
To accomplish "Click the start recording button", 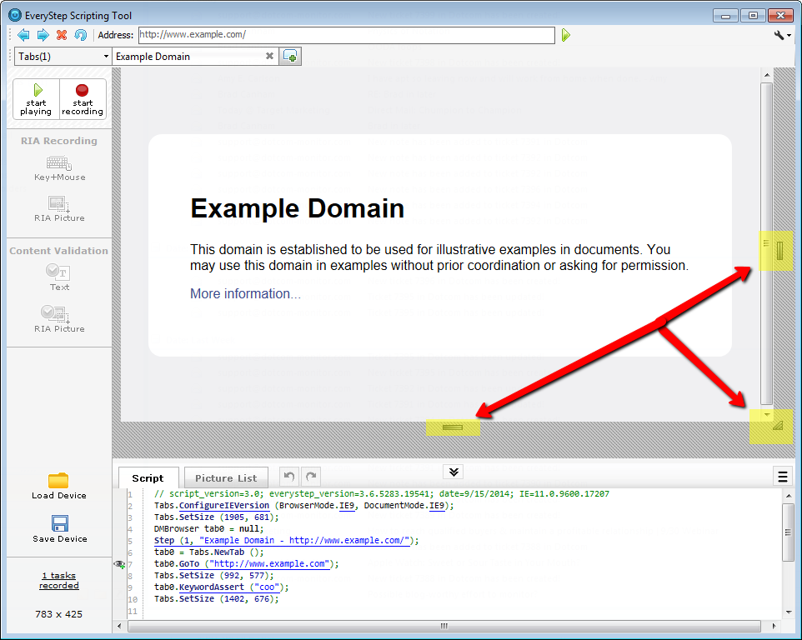I will click(83, 99).
